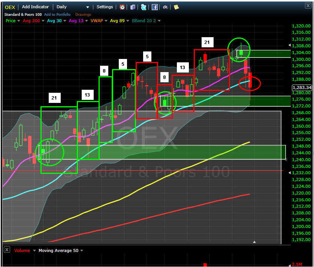Expand the Volume indicator dropdown arrow
This screenshot has width=314, height=267.
click(34, 250)
